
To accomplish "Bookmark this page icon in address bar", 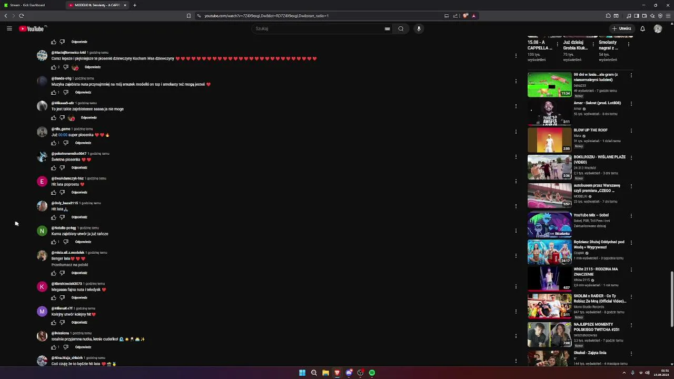I will [189, 16].
